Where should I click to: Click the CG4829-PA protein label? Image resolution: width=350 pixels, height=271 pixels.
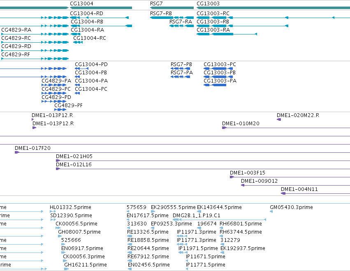tap(56, 81)
